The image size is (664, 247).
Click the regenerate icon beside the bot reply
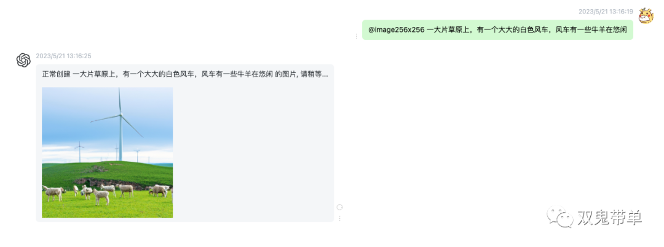(x=339, y=207)
